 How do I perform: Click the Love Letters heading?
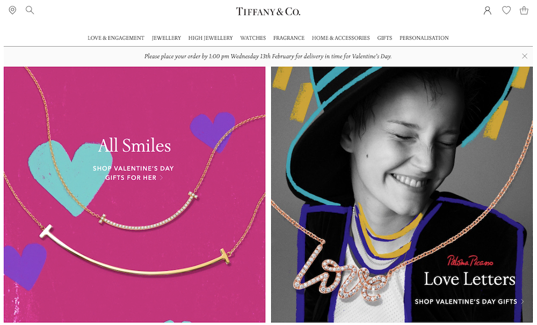point(469,279)
